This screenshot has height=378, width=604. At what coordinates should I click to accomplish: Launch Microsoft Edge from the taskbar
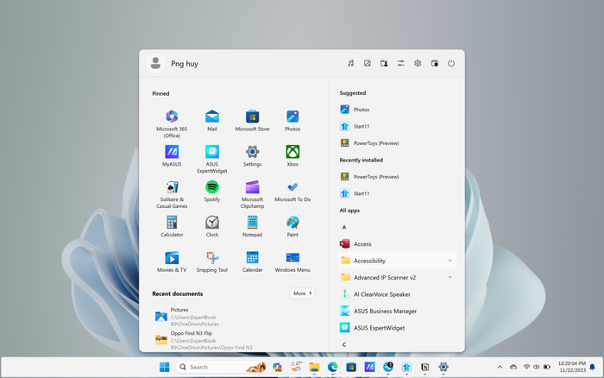click(332, 367)
